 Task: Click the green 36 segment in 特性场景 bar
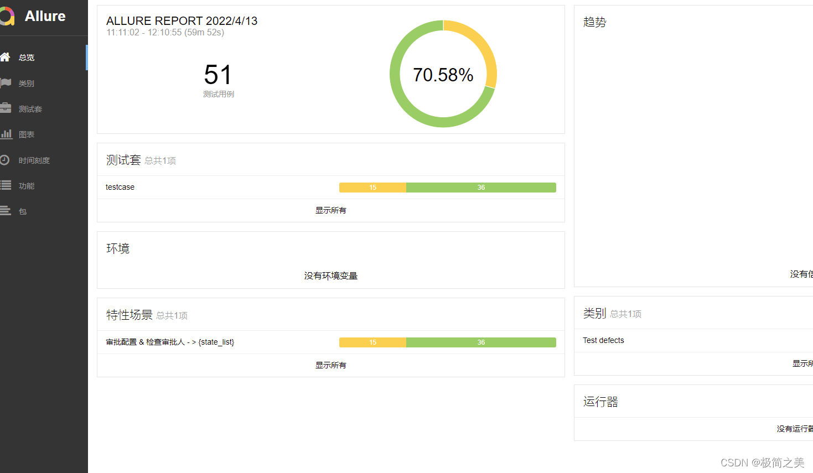[481, 342]
